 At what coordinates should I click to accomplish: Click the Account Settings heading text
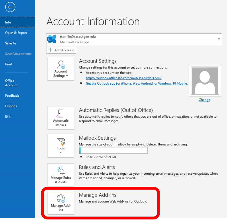98,61
